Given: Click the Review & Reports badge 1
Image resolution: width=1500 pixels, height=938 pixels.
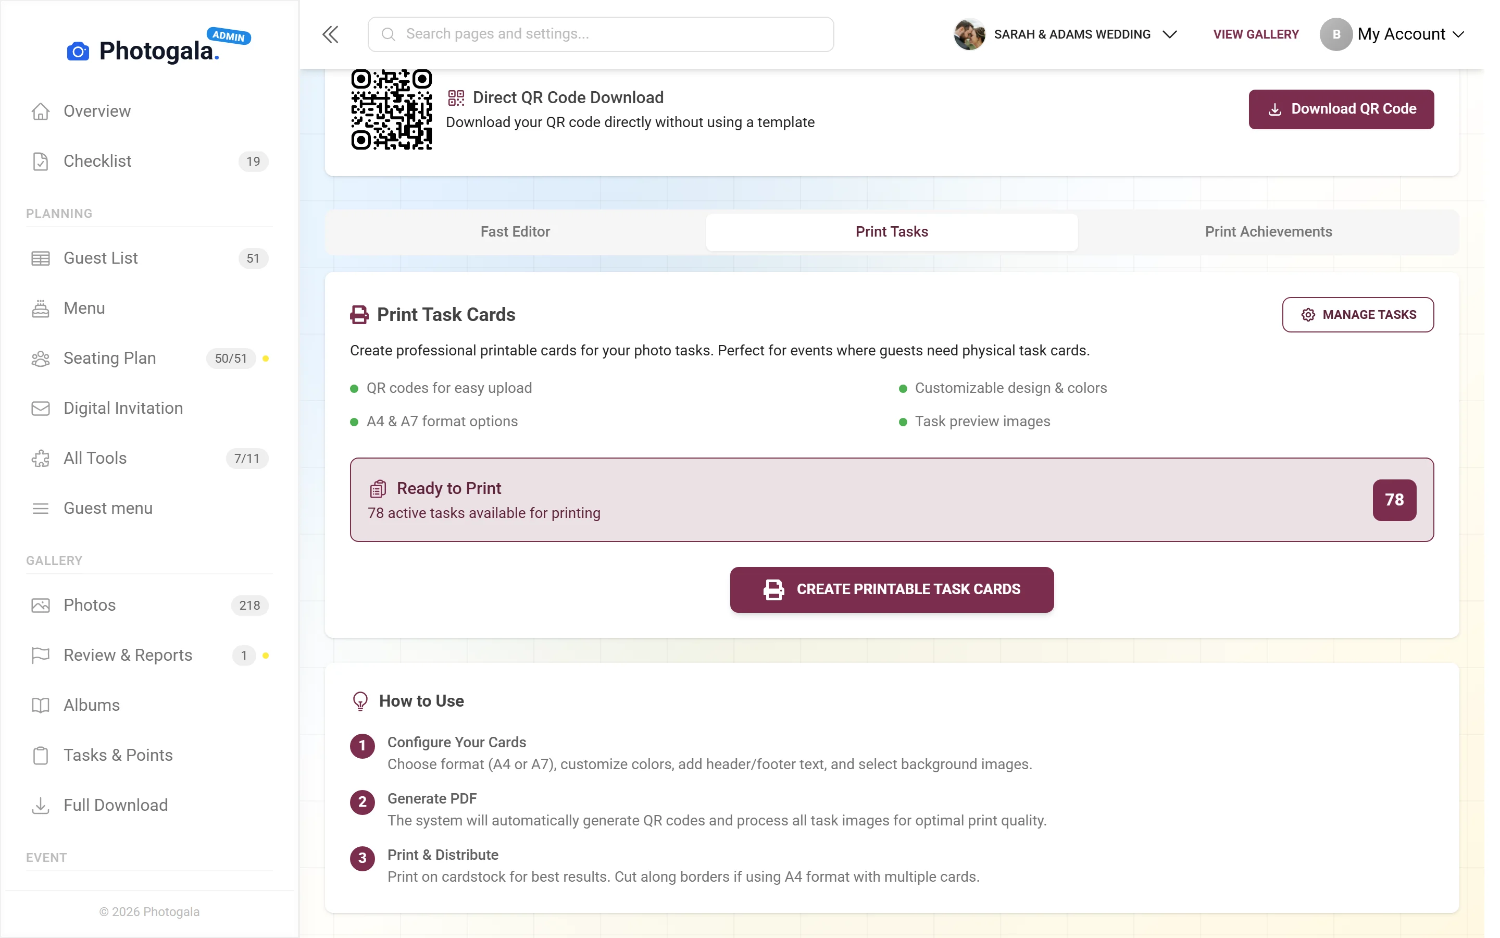Looking at the screenshot, I should tap(244, 655).
